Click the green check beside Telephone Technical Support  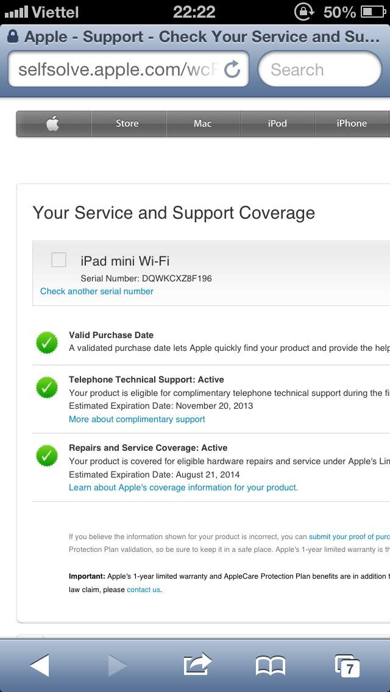(47, 387)
